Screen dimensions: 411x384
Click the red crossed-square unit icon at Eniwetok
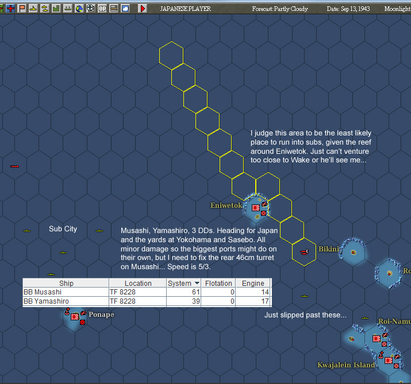click(x=263, y=214)
